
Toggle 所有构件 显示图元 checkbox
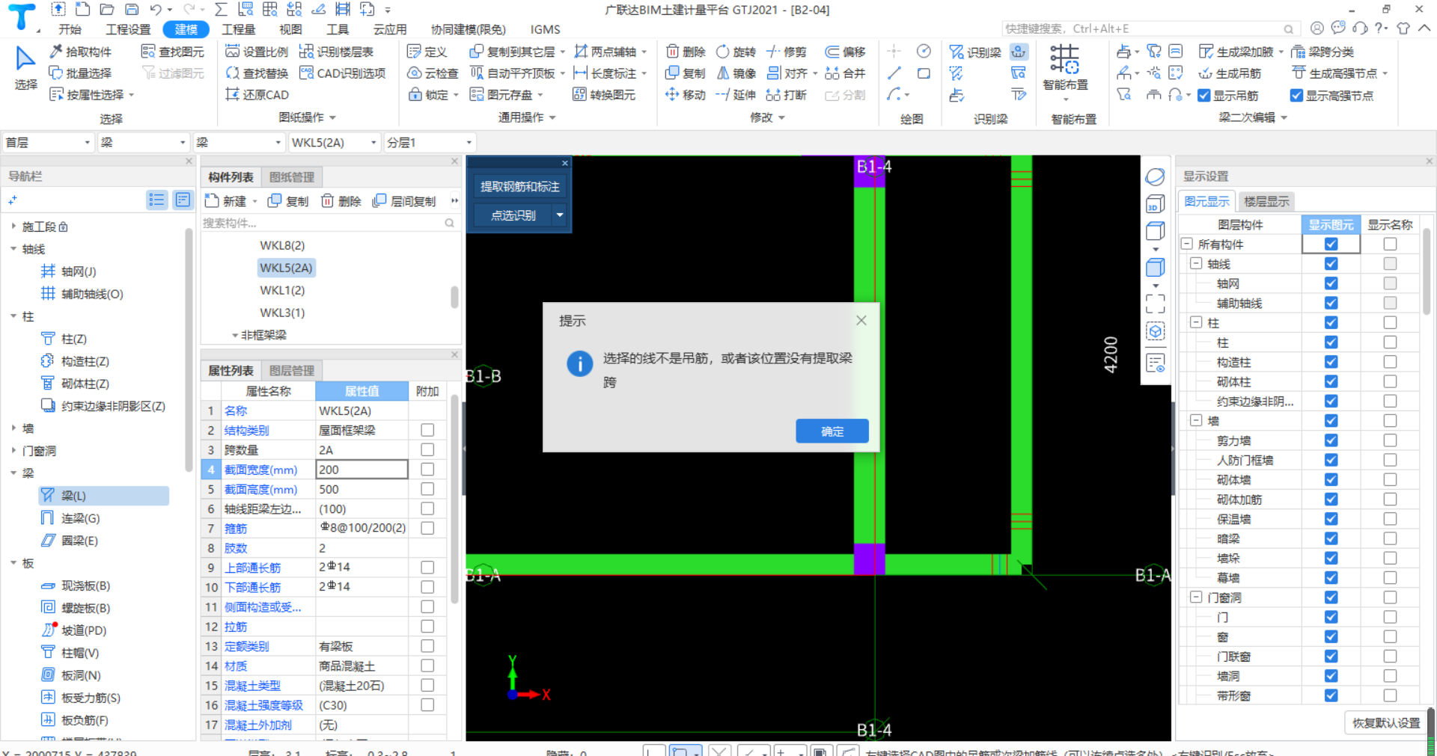(x=1331, y=244)
